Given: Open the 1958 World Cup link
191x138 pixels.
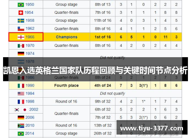Looking at the screenshot, I should 30,20.
